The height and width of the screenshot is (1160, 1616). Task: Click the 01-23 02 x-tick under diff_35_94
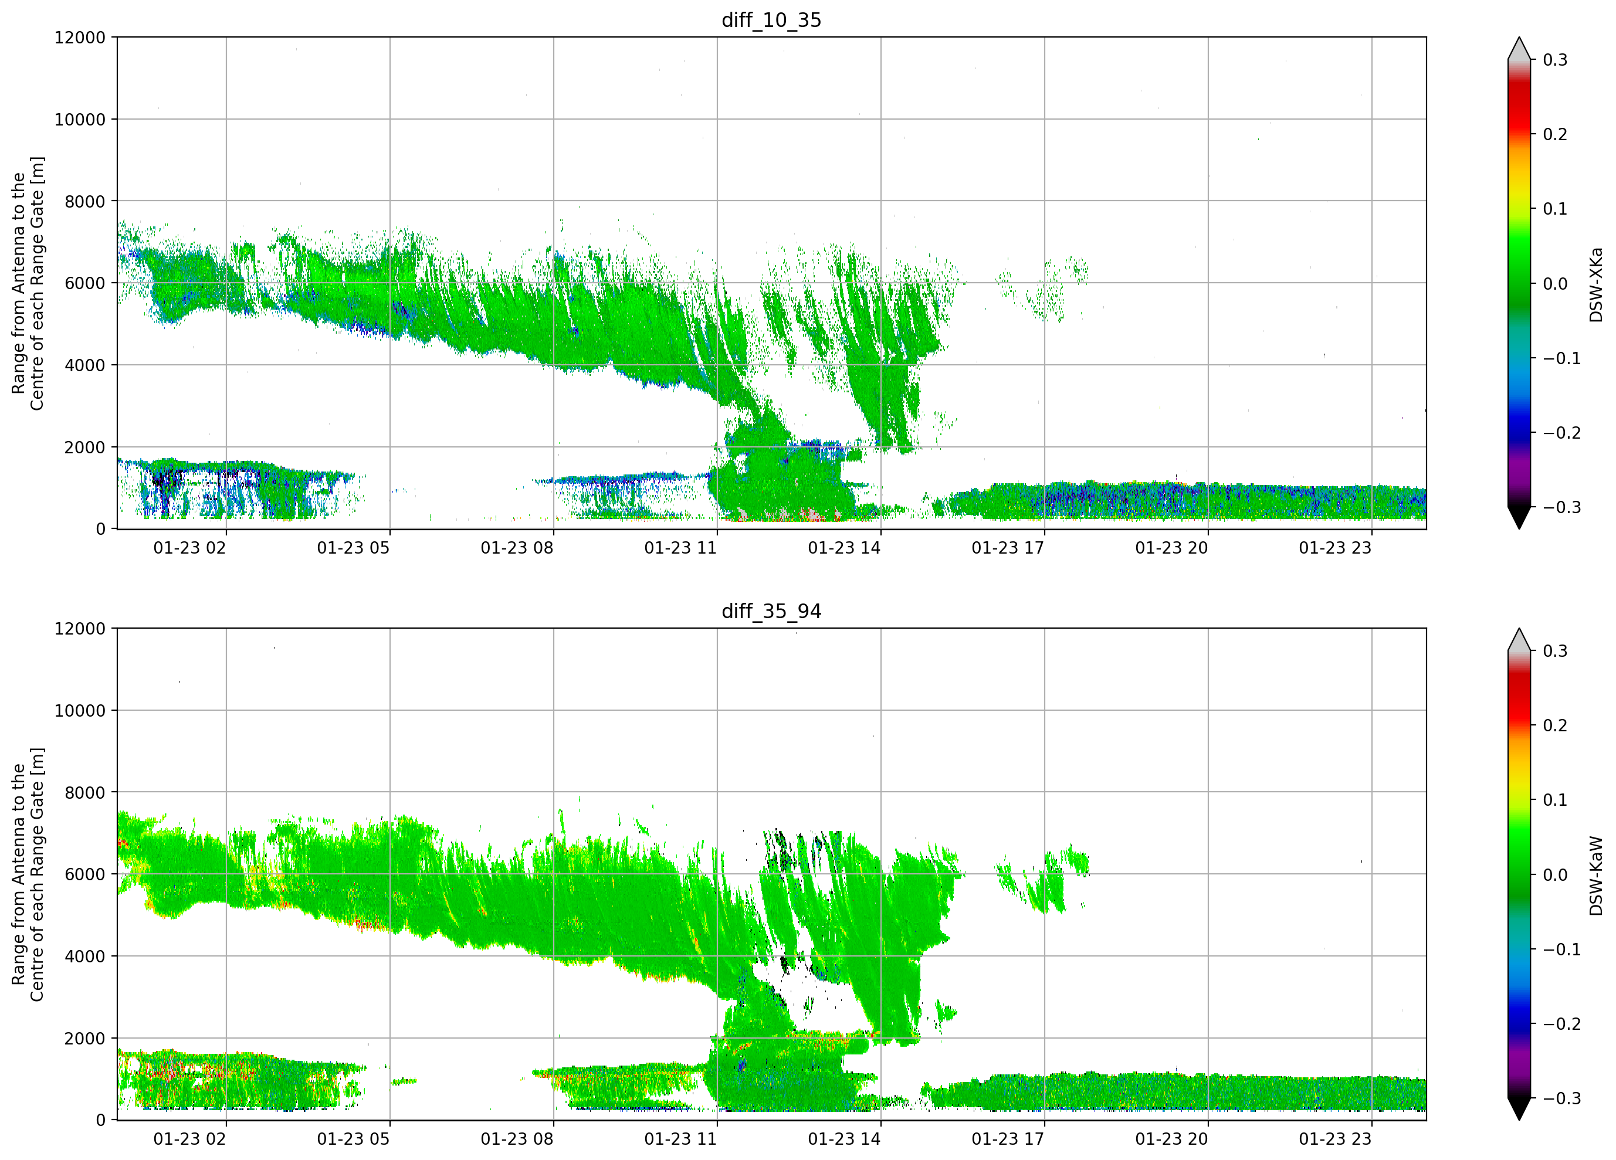tap(189, 1139)
